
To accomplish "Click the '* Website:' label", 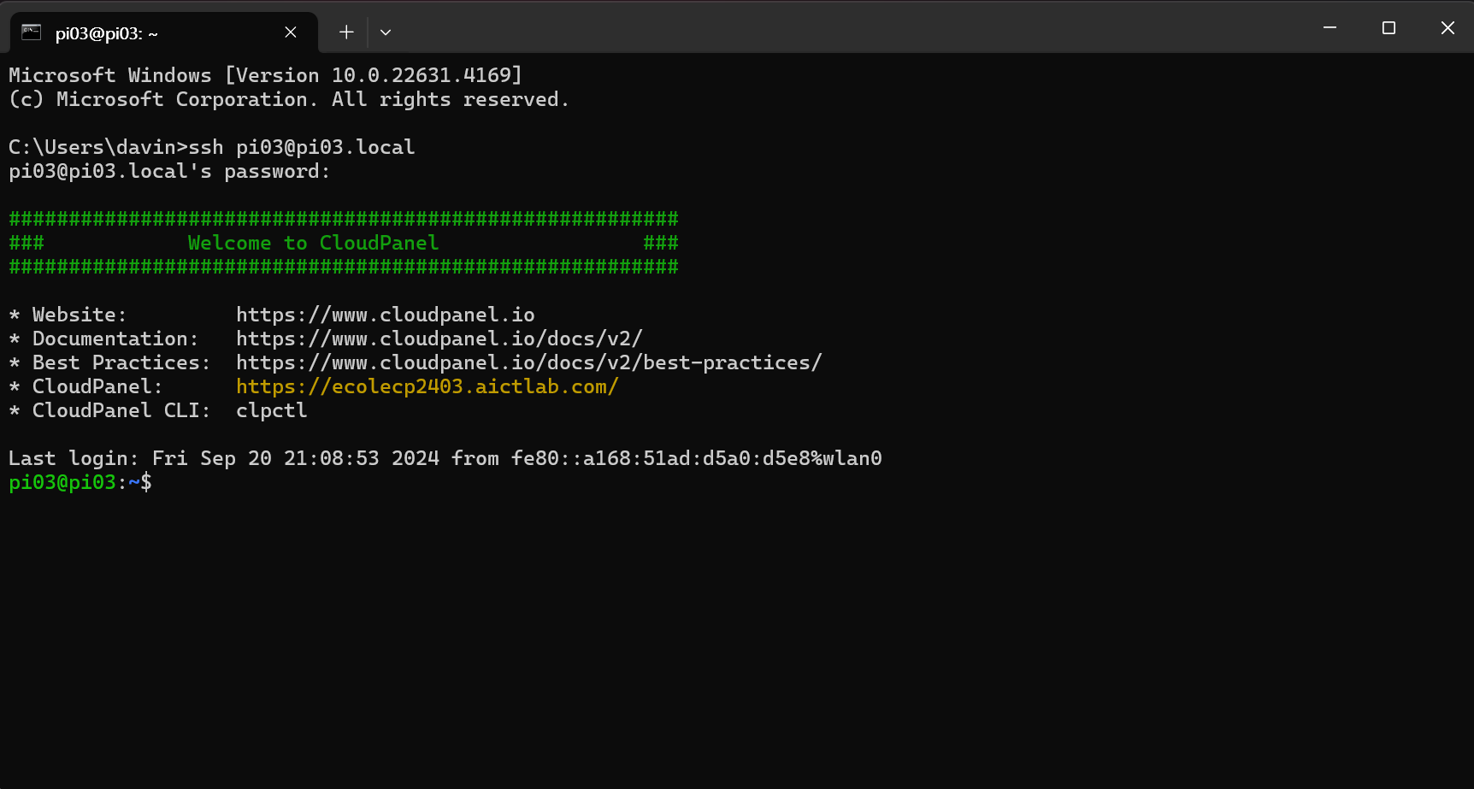I will [x=68, y=315].
